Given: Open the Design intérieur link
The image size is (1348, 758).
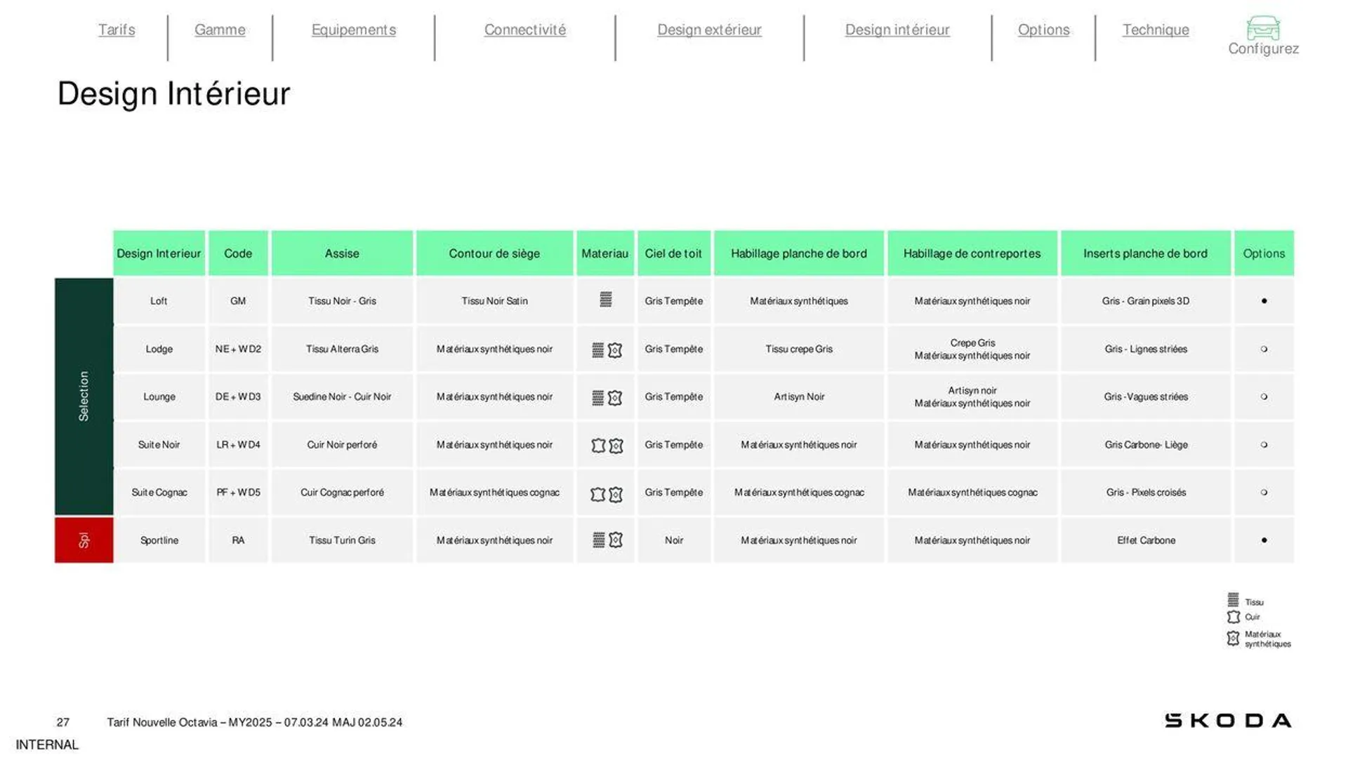Looking at the screenshot, I should [x=897, y=29].
